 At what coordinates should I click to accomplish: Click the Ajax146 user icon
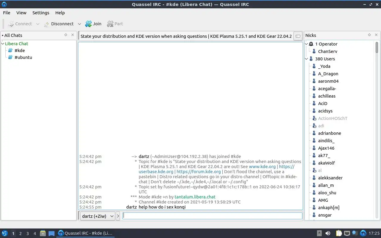pyautogui.click(x=314, y=148)
